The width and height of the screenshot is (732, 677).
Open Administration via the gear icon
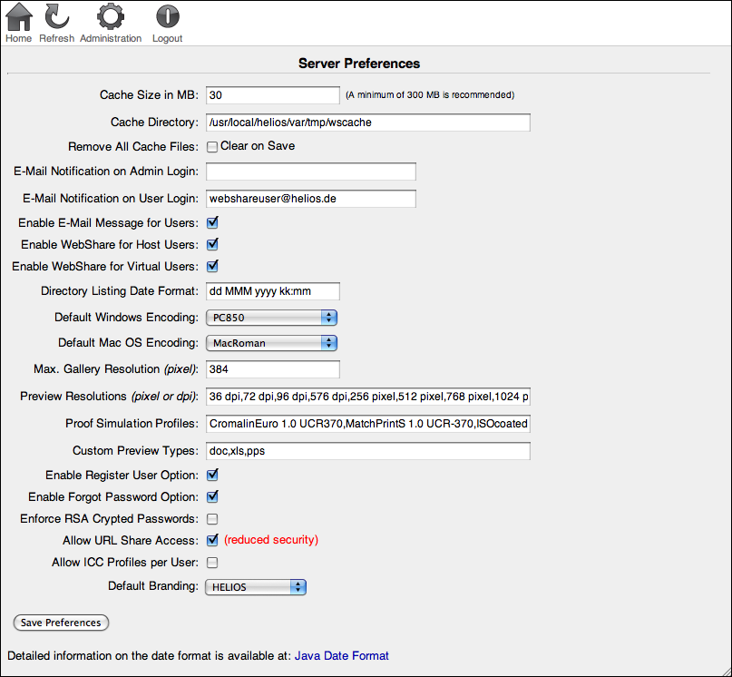111,17
